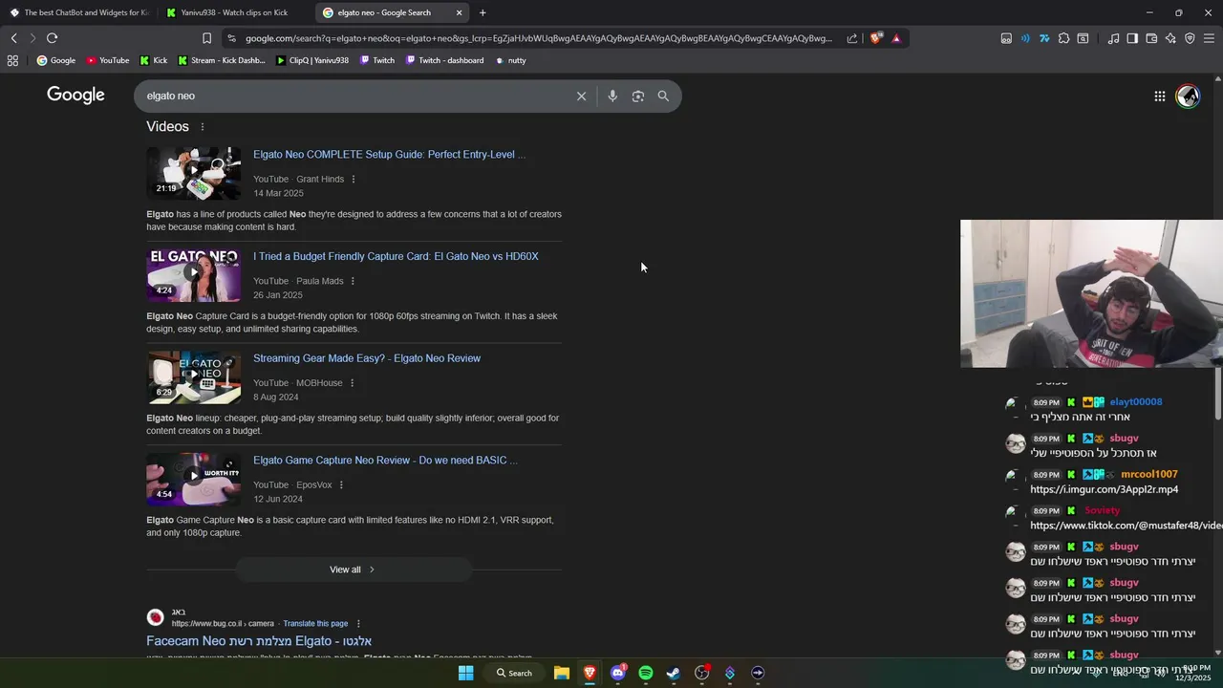Open Videos section three-dot options
Image resolution: width=1223 pixels, height=688 pixels.
[x=203, y=127]
